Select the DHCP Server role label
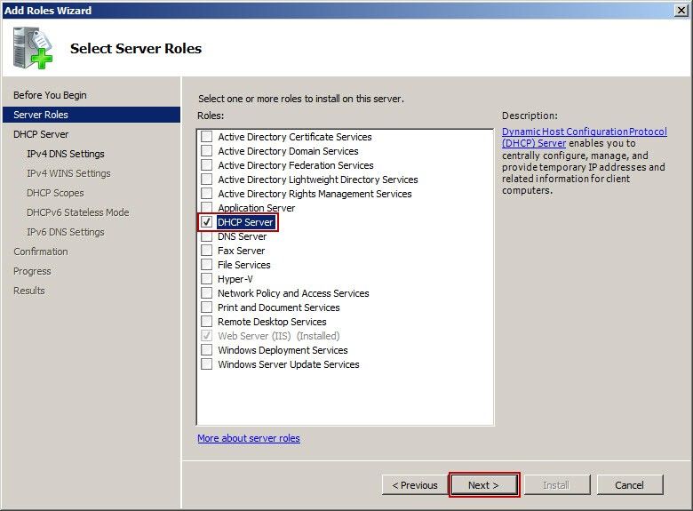 245,222
